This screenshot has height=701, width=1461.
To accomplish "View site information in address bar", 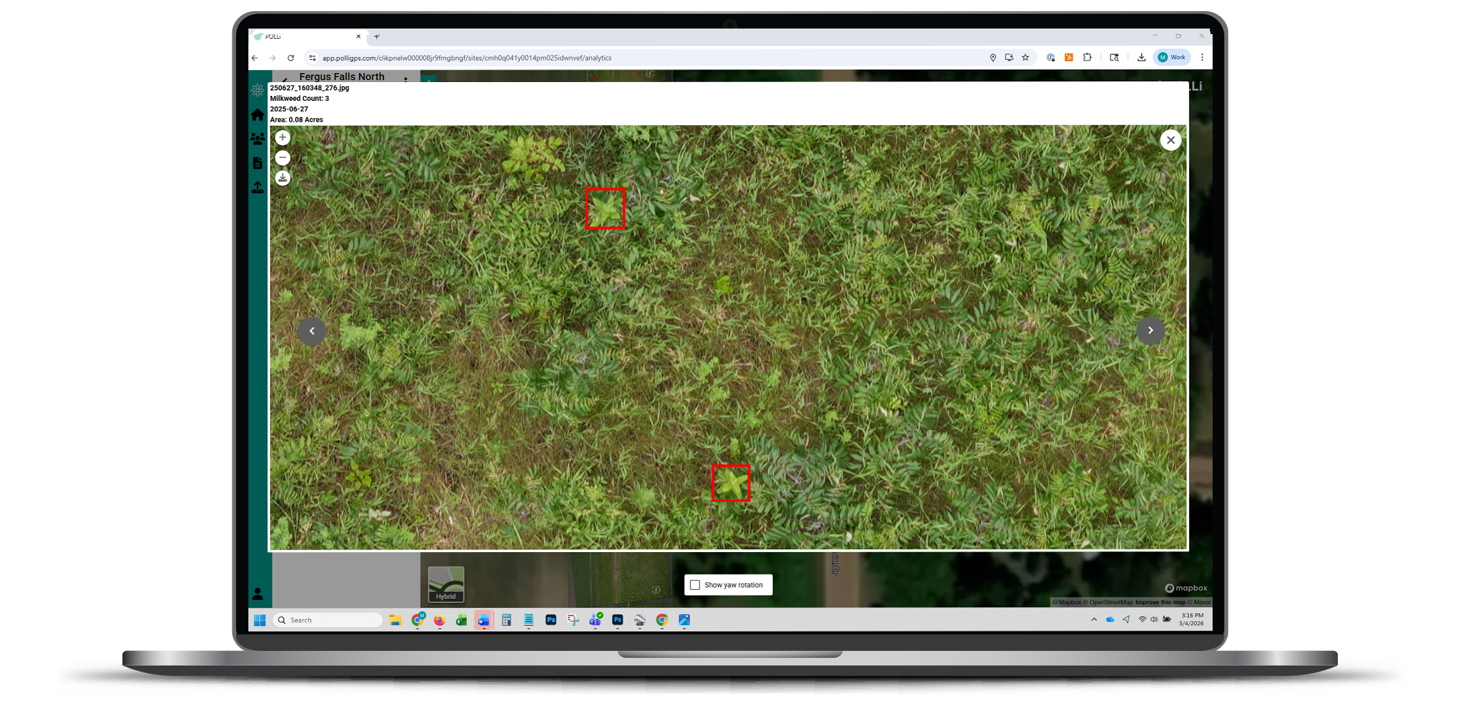I will point(312,58).
